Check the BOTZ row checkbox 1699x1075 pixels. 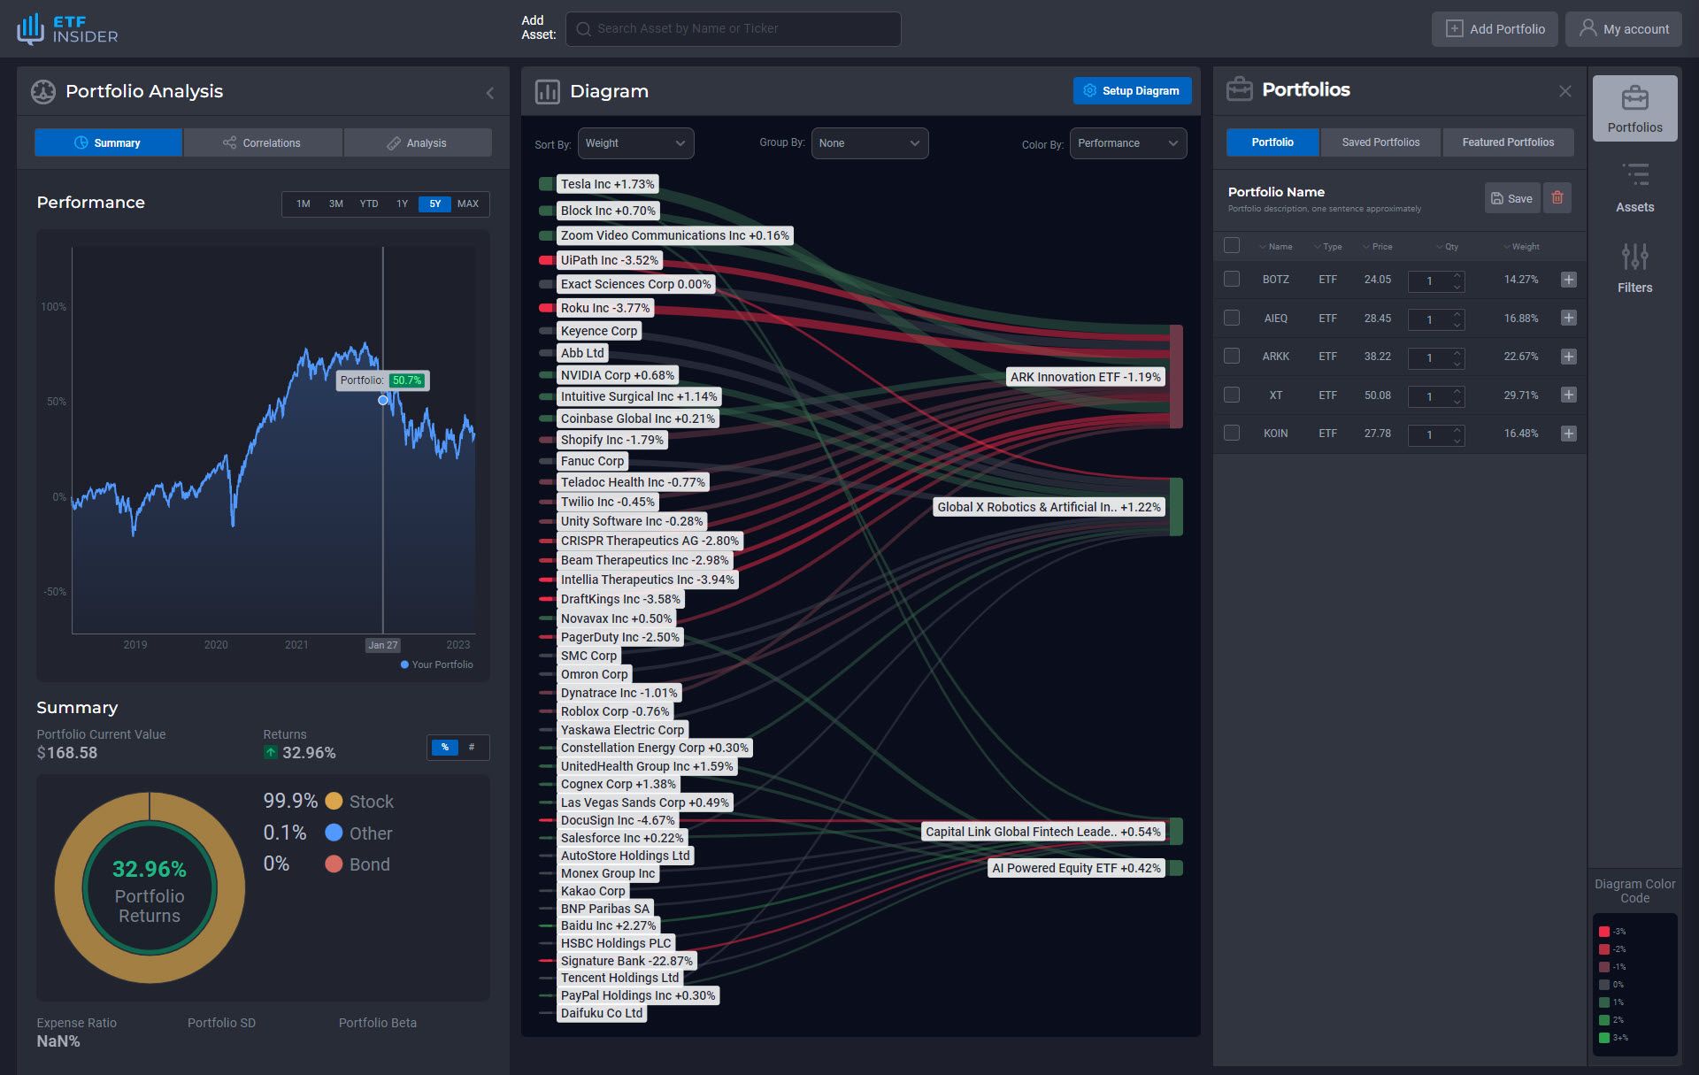pyautogui.click(x=1231, y=279)
